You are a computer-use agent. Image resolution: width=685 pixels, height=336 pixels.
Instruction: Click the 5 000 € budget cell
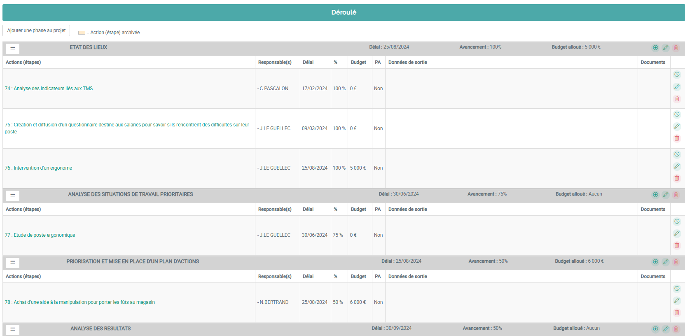(360, 168)
